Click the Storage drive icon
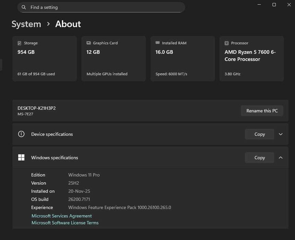This screenshot has width=295, height=240. pyautogui.click(x=20, y=43)
